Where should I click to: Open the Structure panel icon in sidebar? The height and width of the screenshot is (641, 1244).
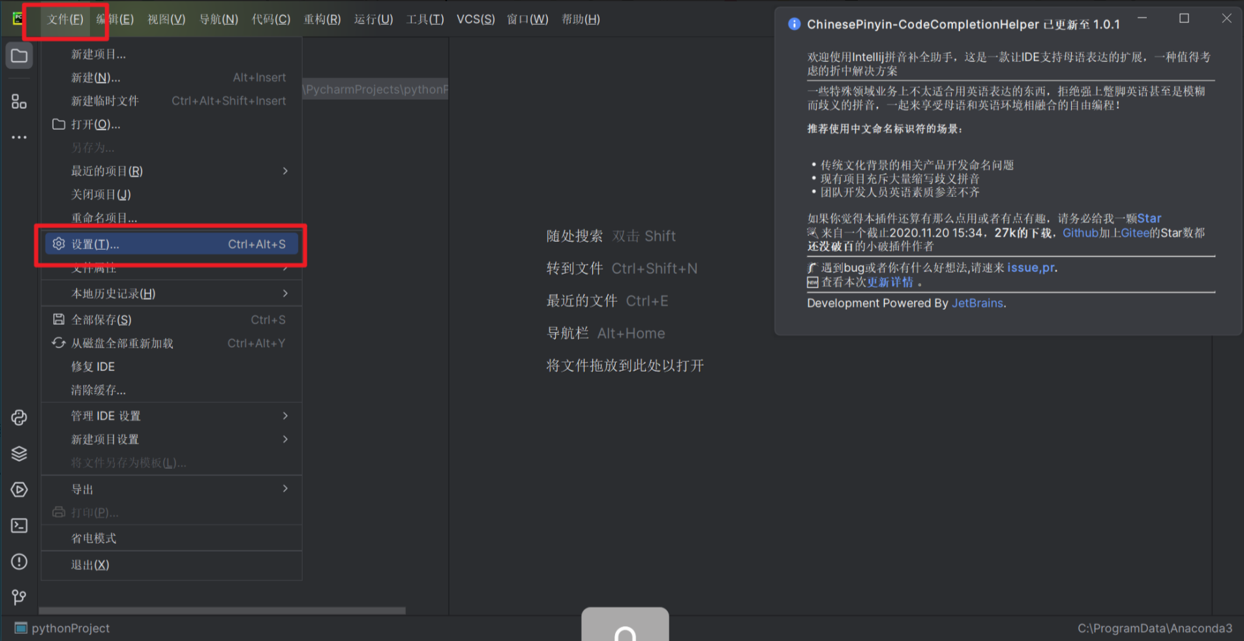pyautogui.click(x=19, y=101)
